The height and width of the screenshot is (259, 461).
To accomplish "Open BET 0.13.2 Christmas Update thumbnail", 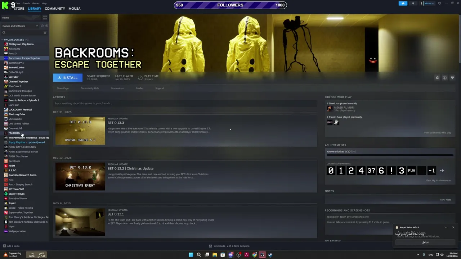I will (x=80, y=177).
